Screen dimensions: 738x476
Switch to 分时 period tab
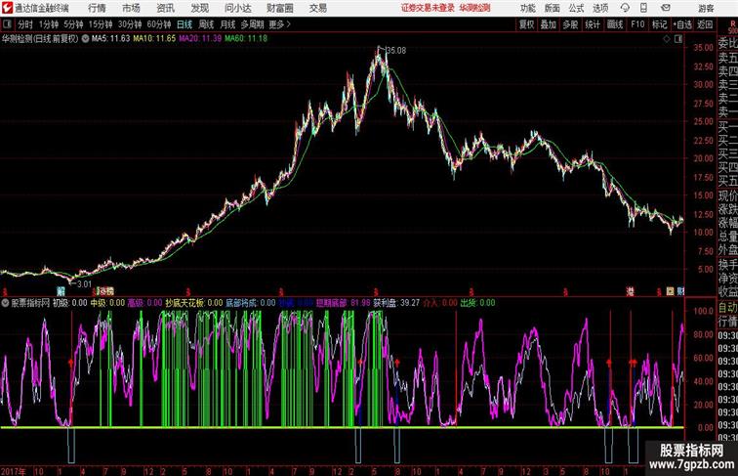[x=25, y=24]
